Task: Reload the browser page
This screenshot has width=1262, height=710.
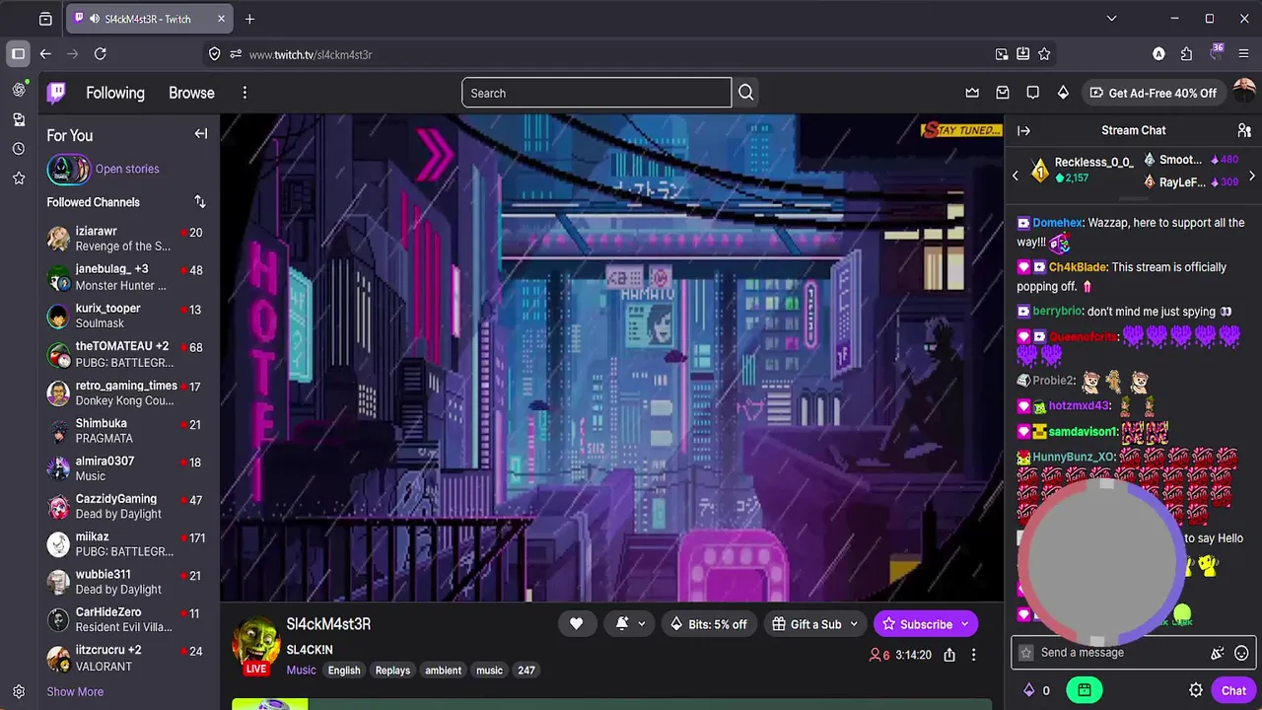Action: pos(100,54)
